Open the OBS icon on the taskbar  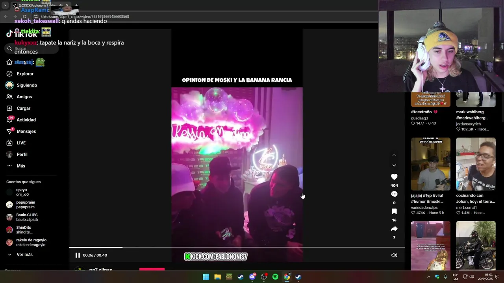click(x=264, y=277)
